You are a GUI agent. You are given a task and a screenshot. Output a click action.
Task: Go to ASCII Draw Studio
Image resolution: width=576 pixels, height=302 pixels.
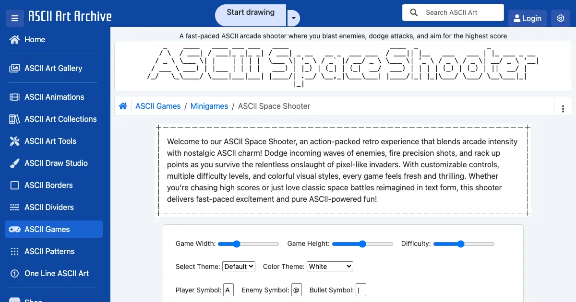(56, 163)
